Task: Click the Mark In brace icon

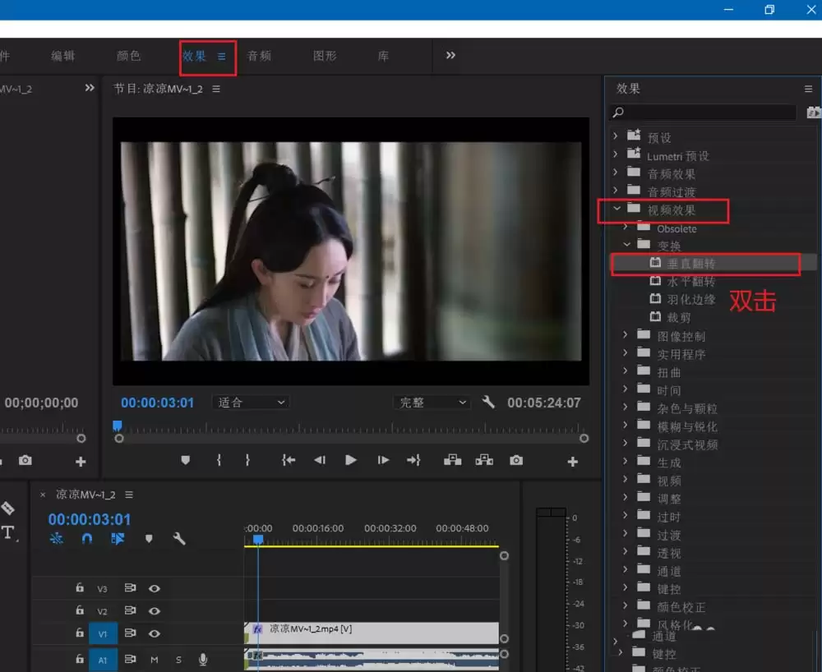Action: click(219, 460)
